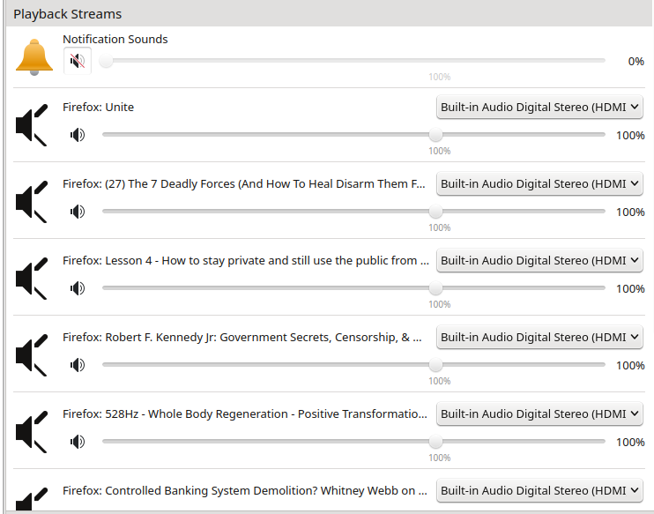
Task: Click the 0% value for Notification Sounds
Action: click(x=636, y=62)
